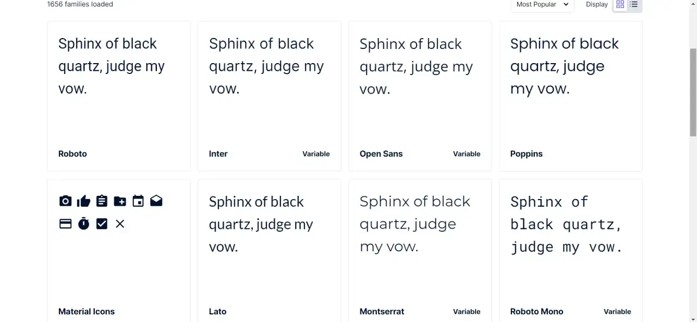697x322 pixels.
Task: Click the camera icon in Material Icons
Action: point(65,201)
